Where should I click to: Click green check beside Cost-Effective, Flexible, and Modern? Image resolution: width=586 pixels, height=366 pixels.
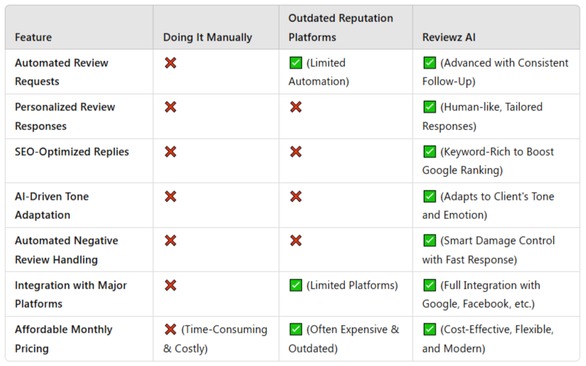tap(430, 330)
